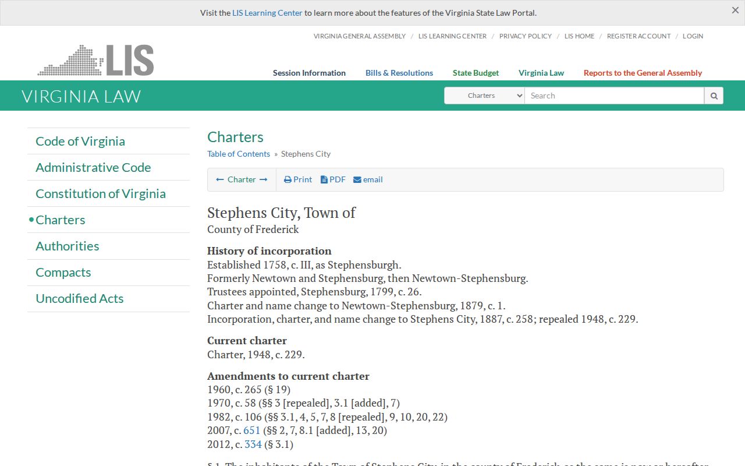Go to LIS Home
The height and width of the screenshot is (466, 745).
(580, 36)
